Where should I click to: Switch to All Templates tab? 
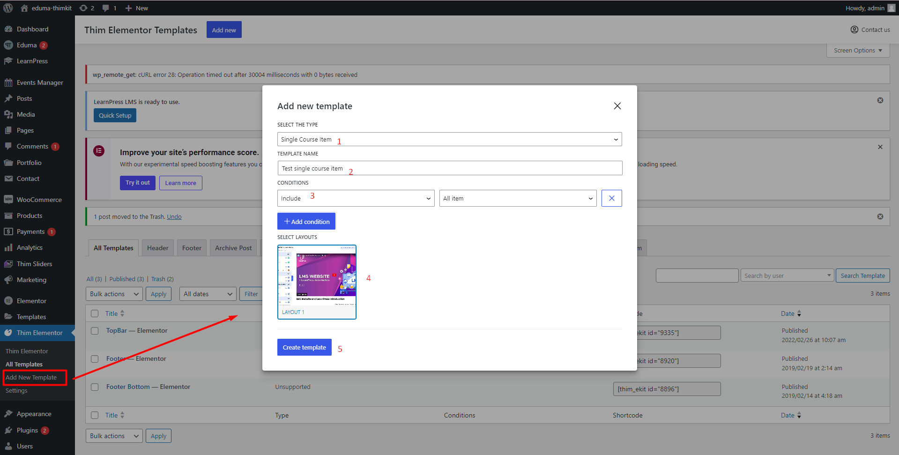[x=113, y=248]
